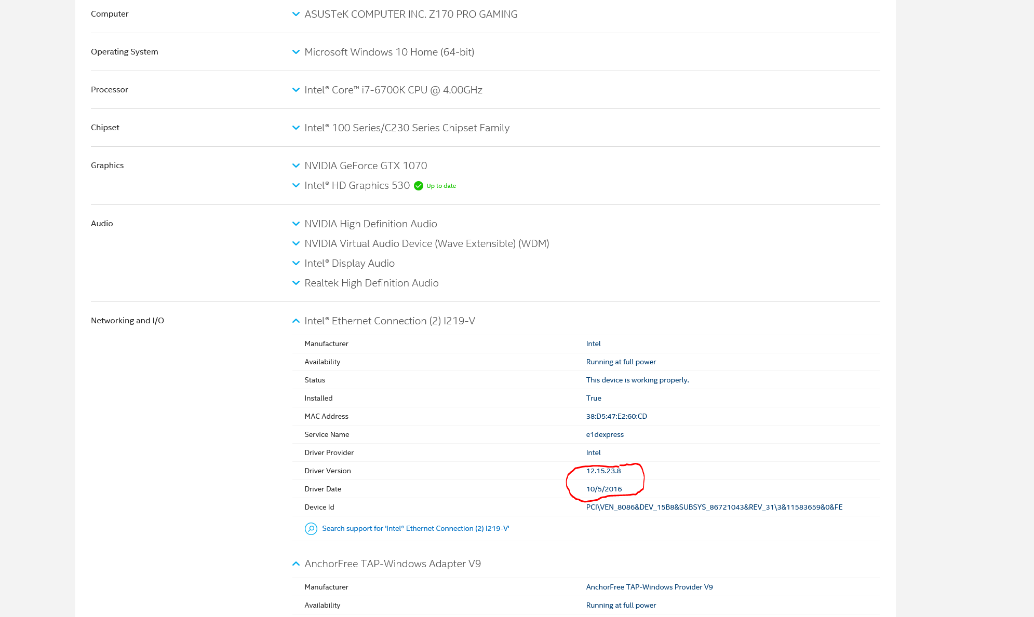Select the Driver Version value 12.15.23.8
This screenshot has height=617, width=1034.
(603, 471)
